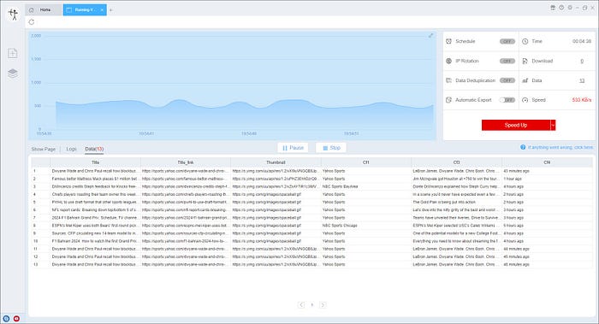
Task: Open the help icon in title bar
Action: click(x=561, y=8)
